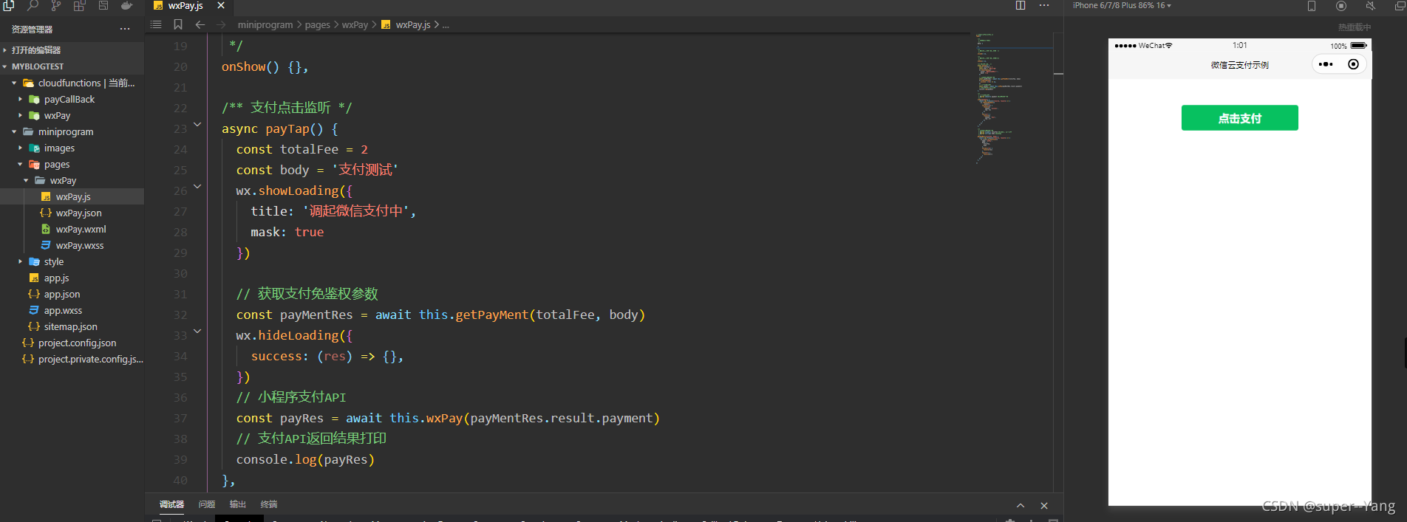Switch to the 终端 panel tab
This screenshot has height=522, width=1407.
(x=269, y=504)
